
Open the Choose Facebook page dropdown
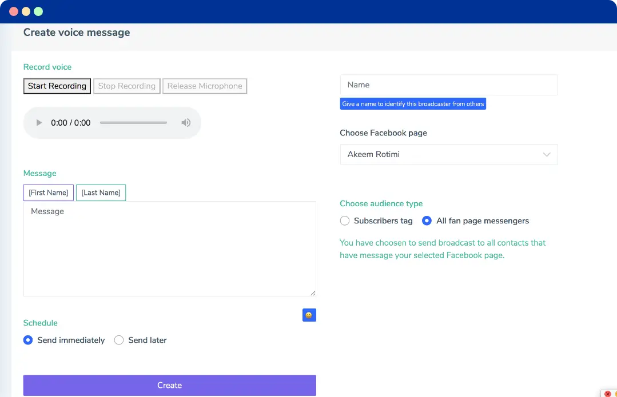(x=449, y=154)
